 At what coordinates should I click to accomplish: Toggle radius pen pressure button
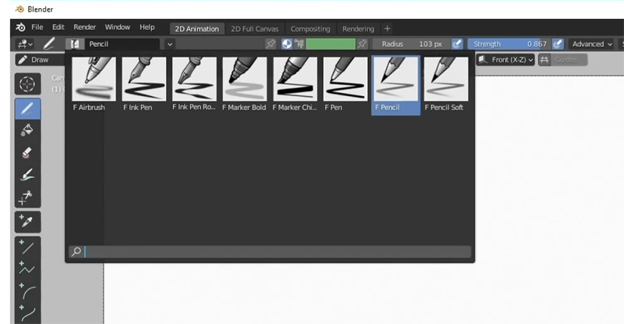pos(457,44)
